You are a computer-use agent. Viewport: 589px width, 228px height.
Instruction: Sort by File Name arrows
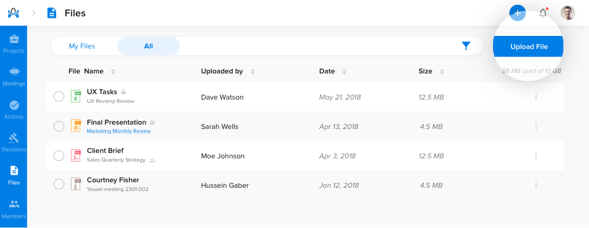113,72
